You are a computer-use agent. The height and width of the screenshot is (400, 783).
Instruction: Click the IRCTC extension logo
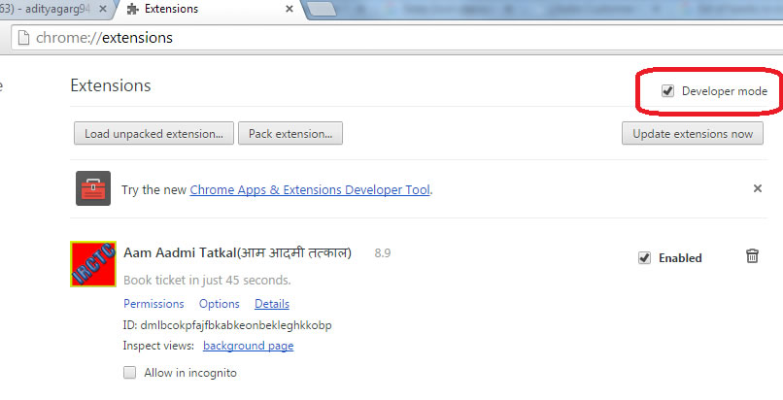click(x=93, y=264)
